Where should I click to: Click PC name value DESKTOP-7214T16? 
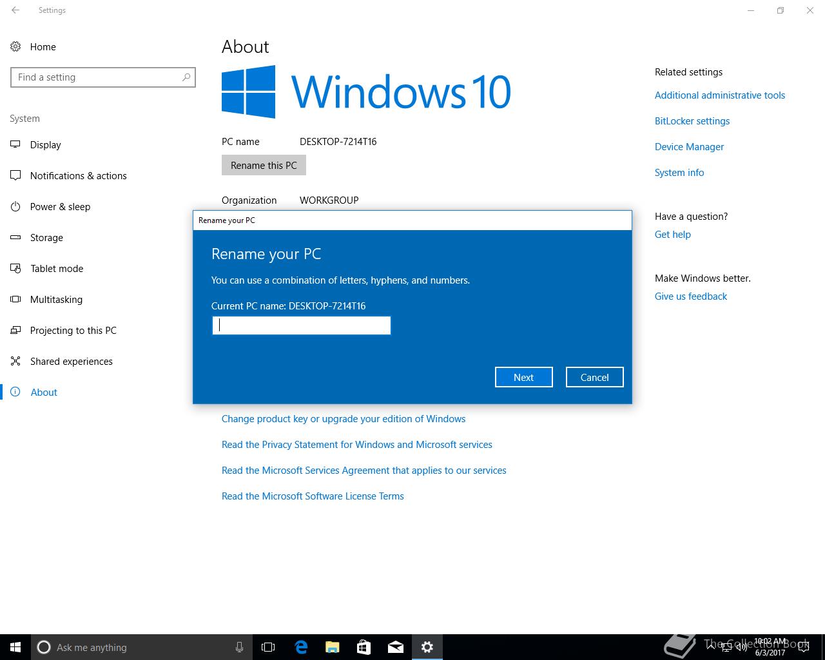(x=338, y=141)
